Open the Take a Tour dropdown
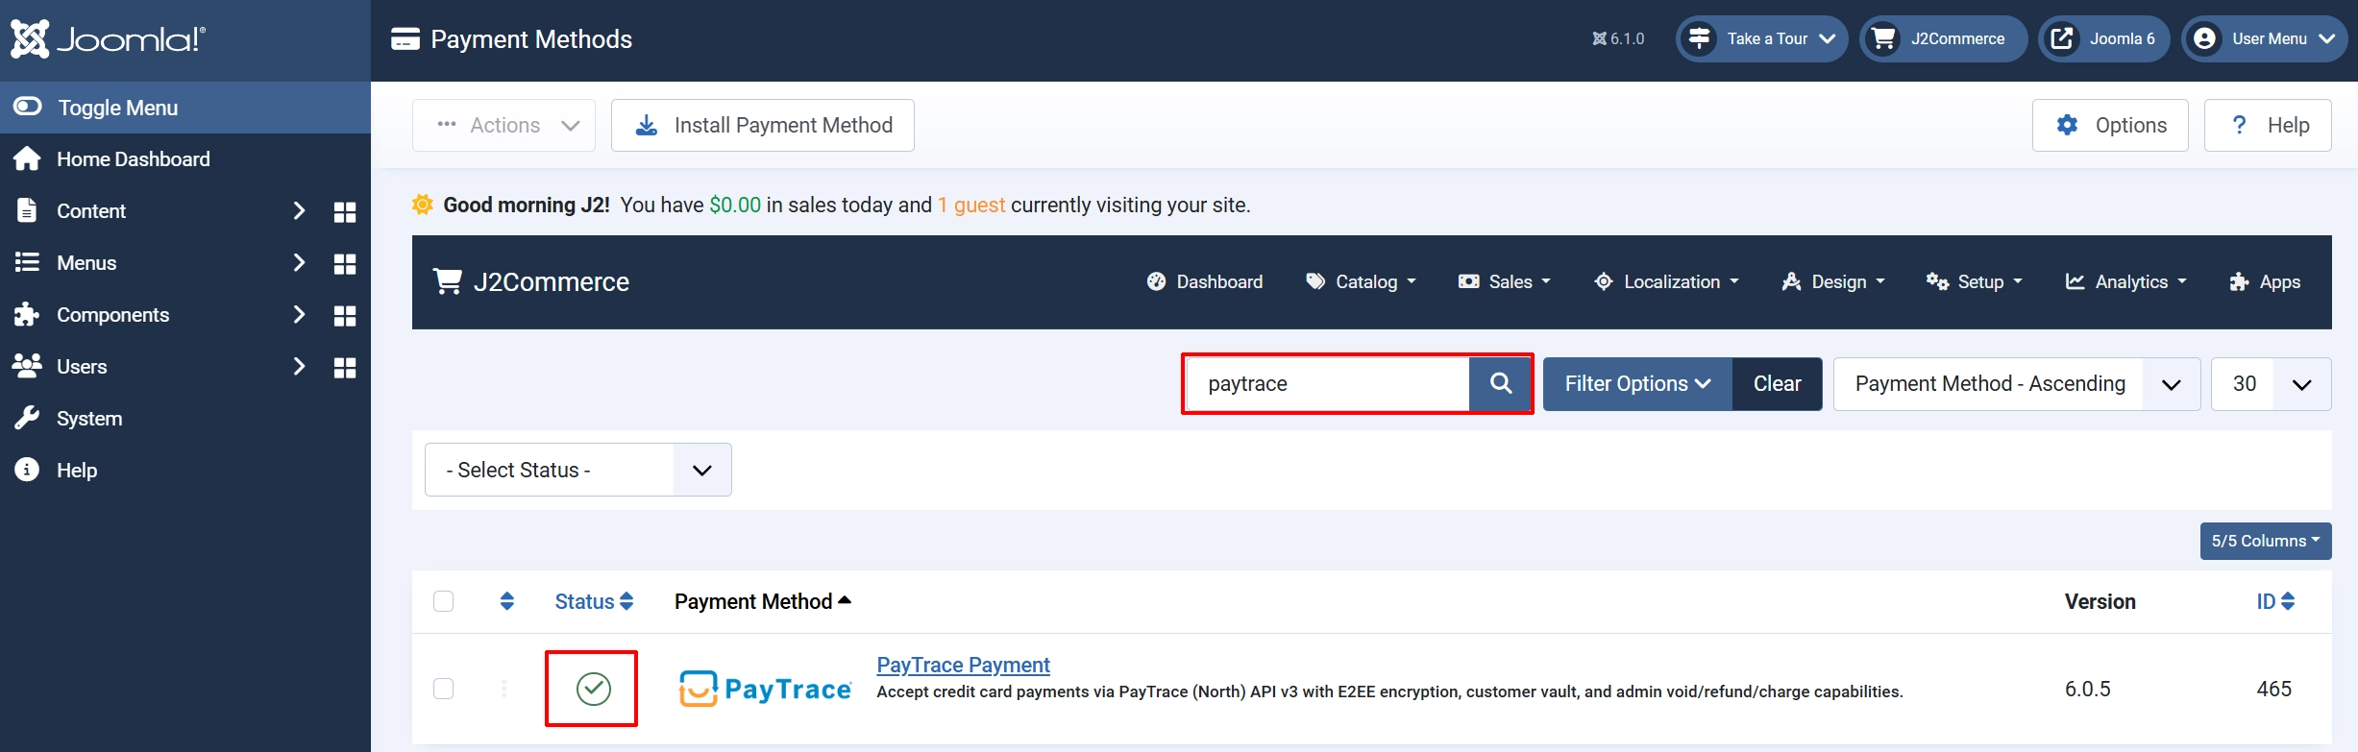Image resolution: width=2358 pixels, height=752 pixels. 1762,39
